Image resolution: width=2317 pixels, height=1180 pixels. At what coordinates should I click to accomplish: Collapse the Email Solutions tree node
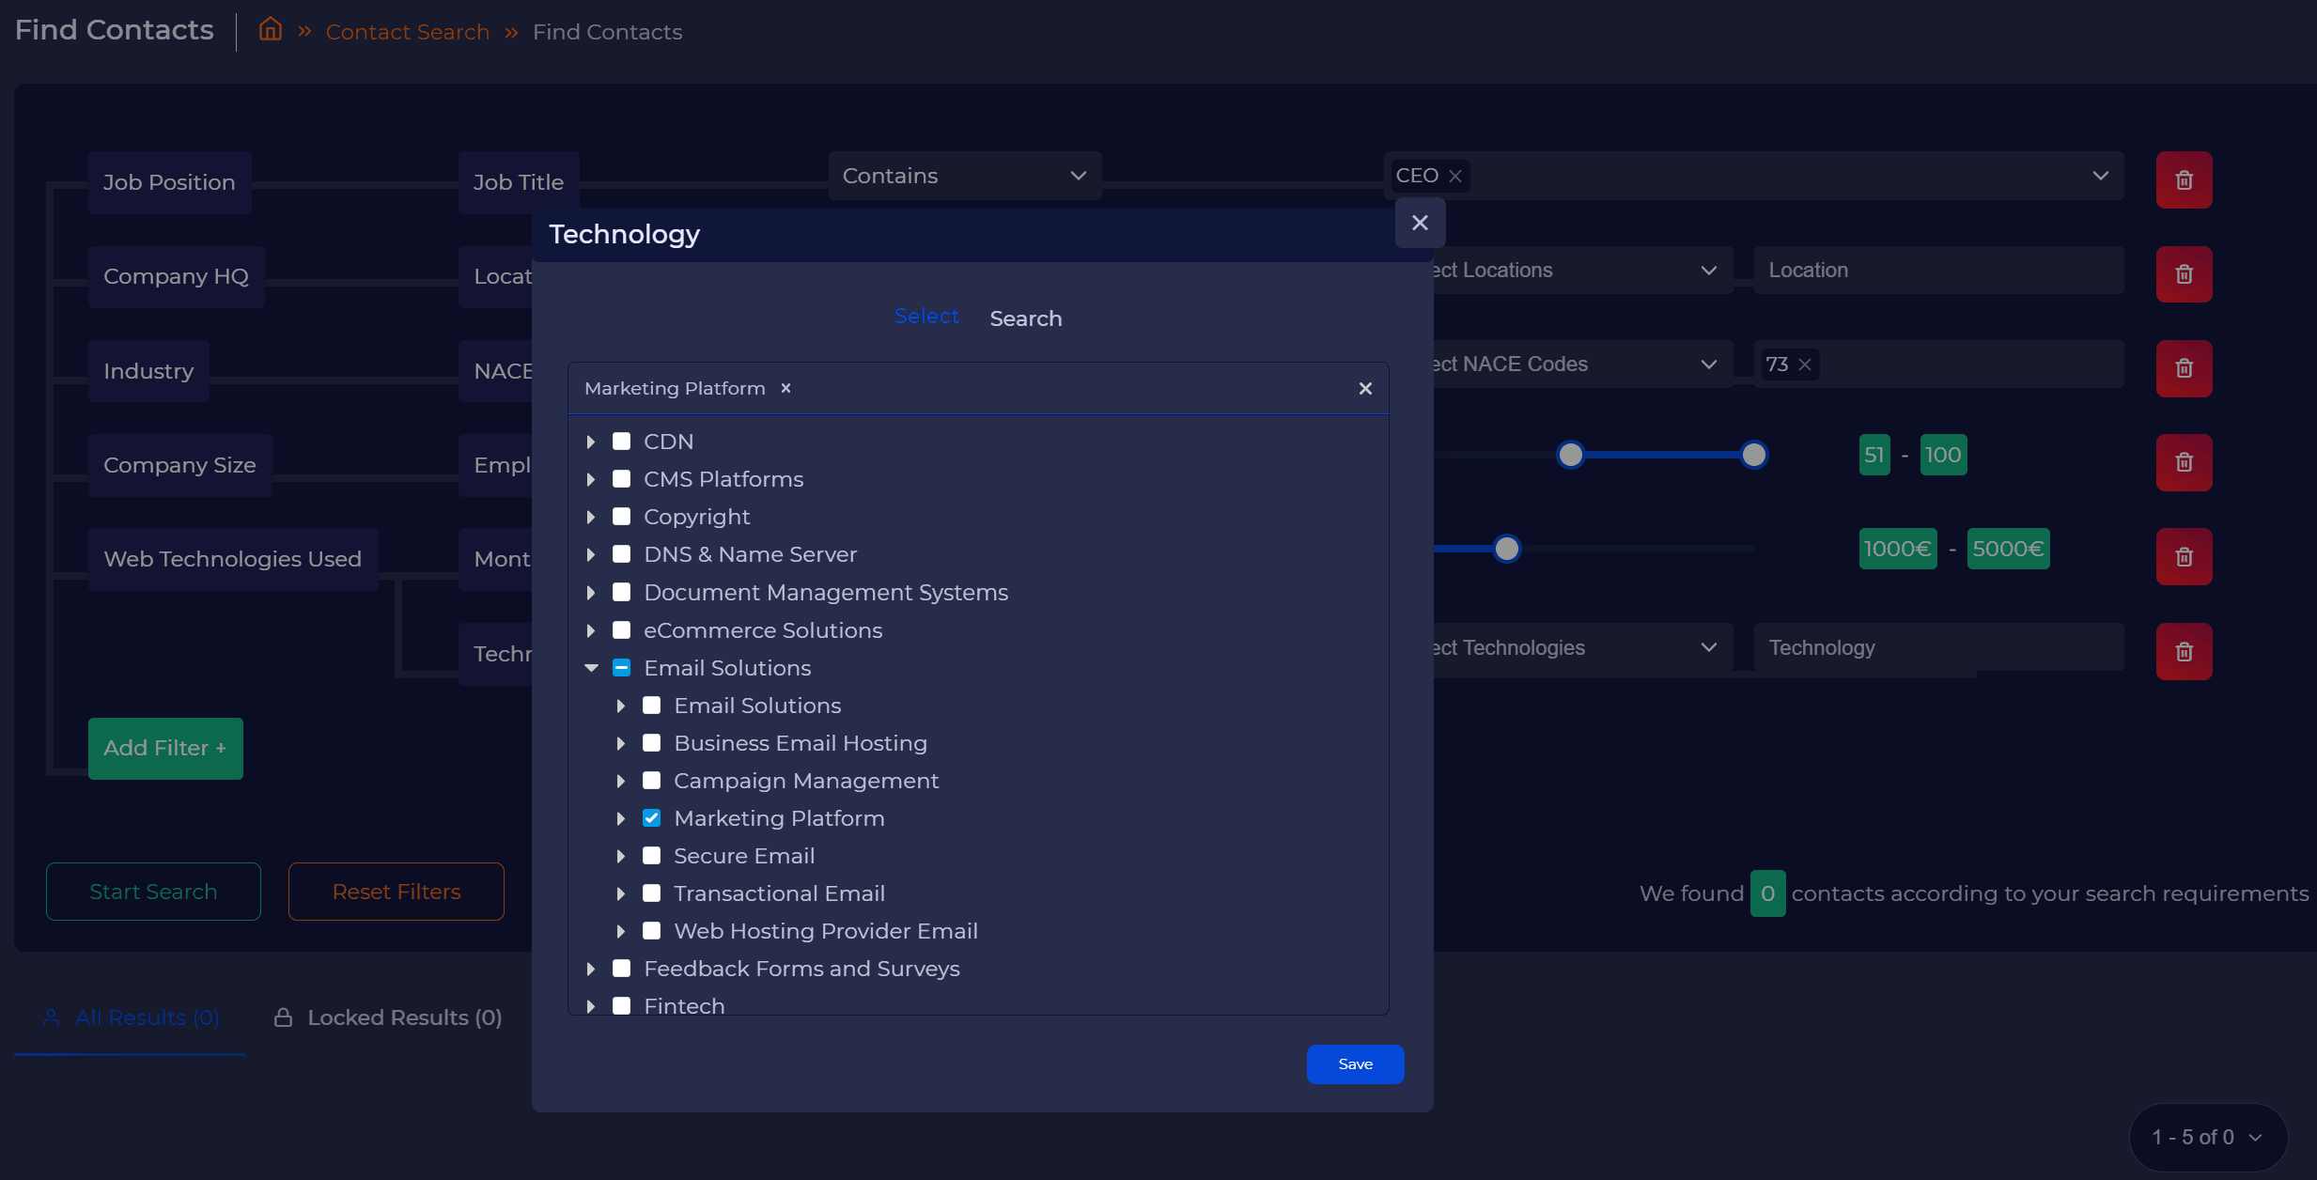coord(591,668)
